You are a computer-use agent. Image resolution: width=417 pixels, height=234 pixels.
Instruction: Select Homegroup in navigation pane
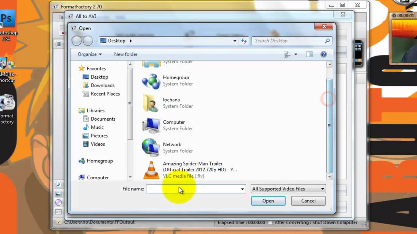click(100, 161)
